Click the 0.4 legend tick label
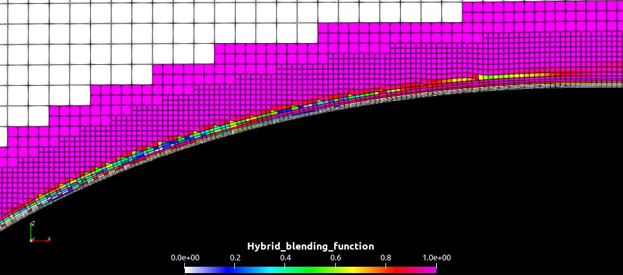Viewport: 623px width, 275px height. tap(285, 258)
